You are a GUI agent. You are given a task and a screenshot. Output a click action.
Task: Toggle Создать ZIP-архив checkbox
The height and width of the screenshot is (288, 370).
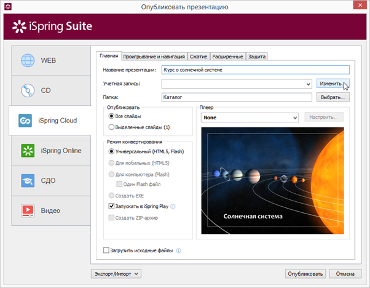pos(111,218)
